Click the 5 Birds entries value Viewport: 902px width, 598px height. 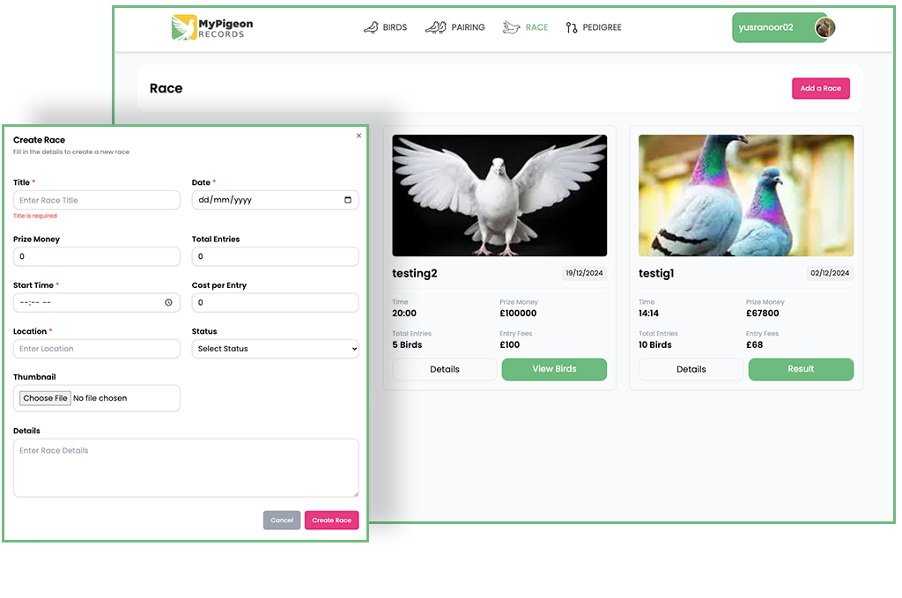click(x=407, y=345)
